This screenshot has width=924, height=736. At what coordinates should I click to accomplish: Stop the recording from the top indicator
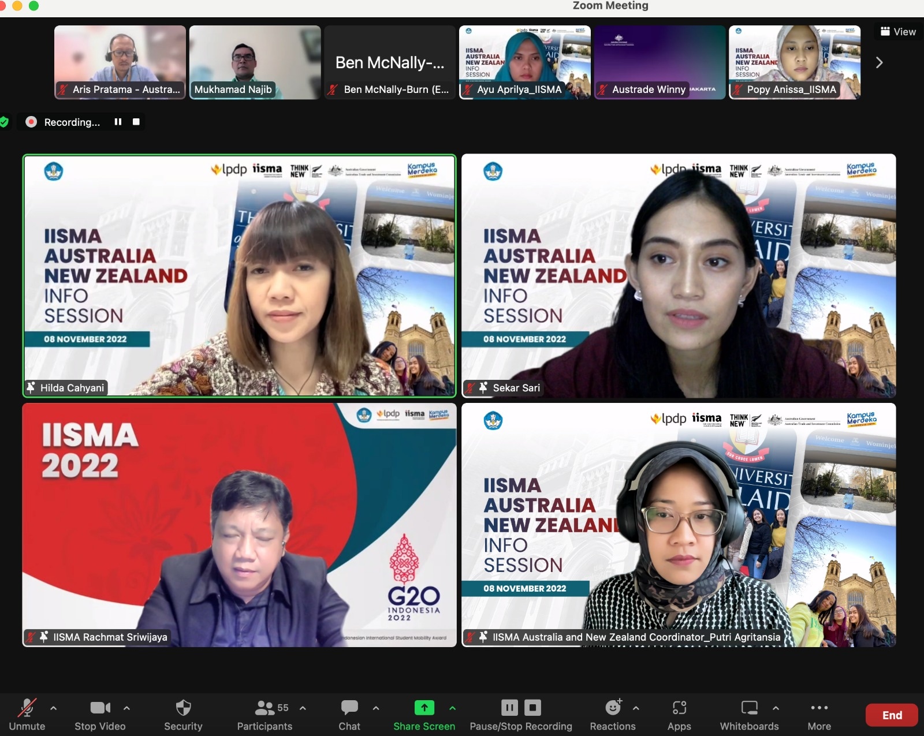[x=136, y=122]
